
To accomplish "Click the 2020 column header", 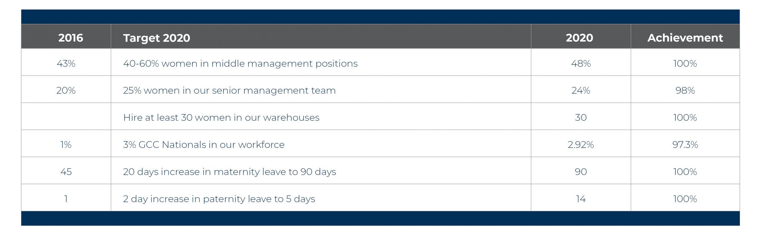I will (579, 38).
